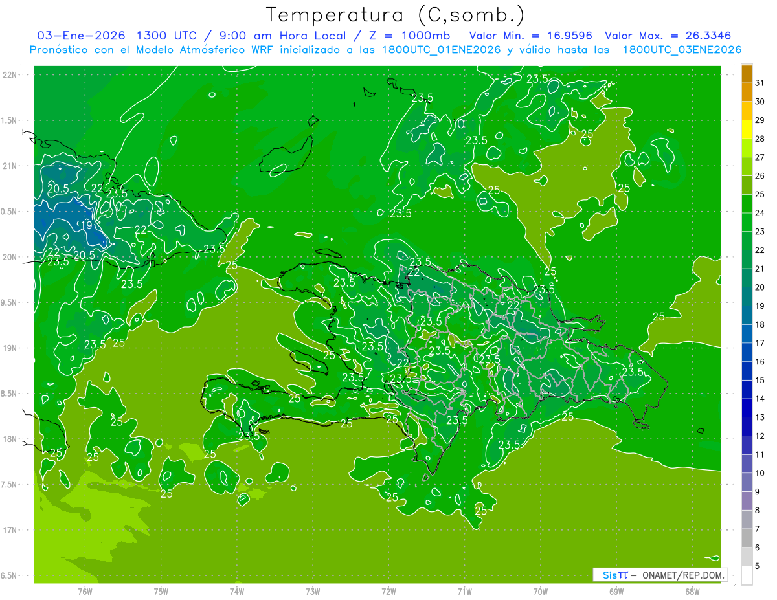777x600 pixels.
Task: Click the "74W" longitude axis label
Action: tap(236, 592)
